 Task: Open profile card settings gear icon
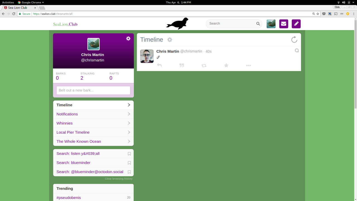pyautogui.click(x=128, y=39)
